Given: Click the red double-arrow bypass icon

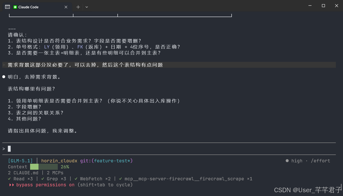Looking at the screenshot, I should [12, 185].
